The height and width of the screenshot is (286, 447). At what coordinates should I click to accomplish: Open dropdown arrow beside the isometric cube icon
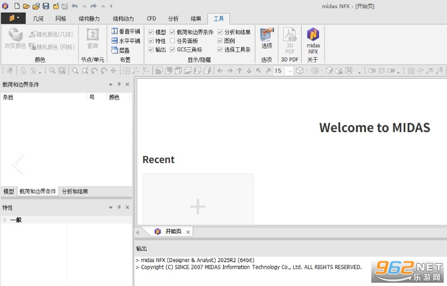pos(307,71)
